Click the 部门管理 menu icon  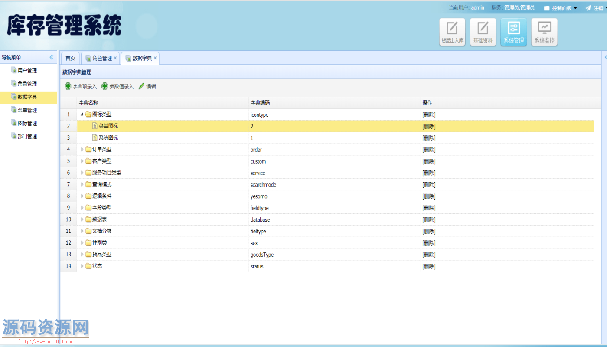(13, 136)
